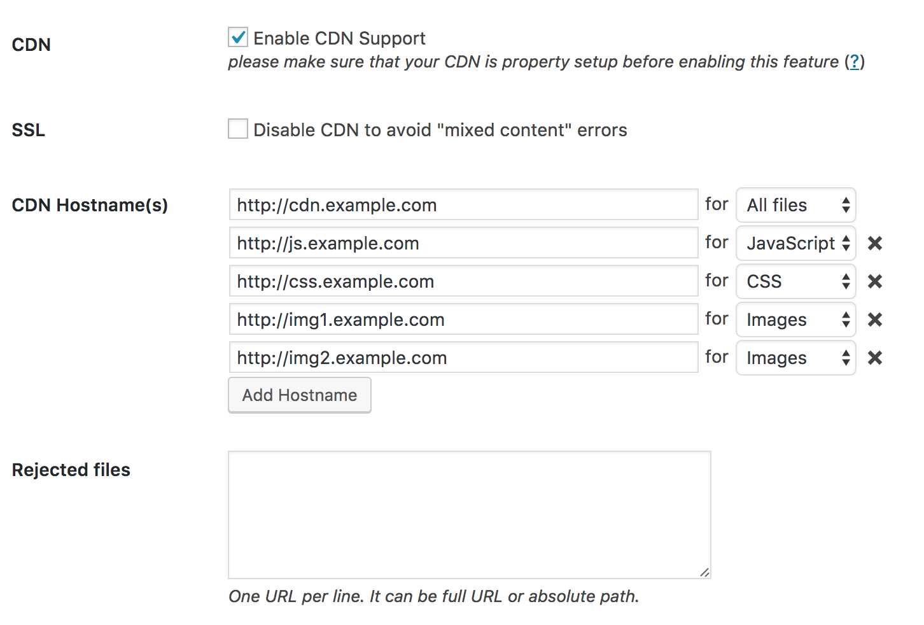Remove the css.example.com hostname row
This screenshot has height=625, width=924.
pyautogui.click(x=875, y=281)
